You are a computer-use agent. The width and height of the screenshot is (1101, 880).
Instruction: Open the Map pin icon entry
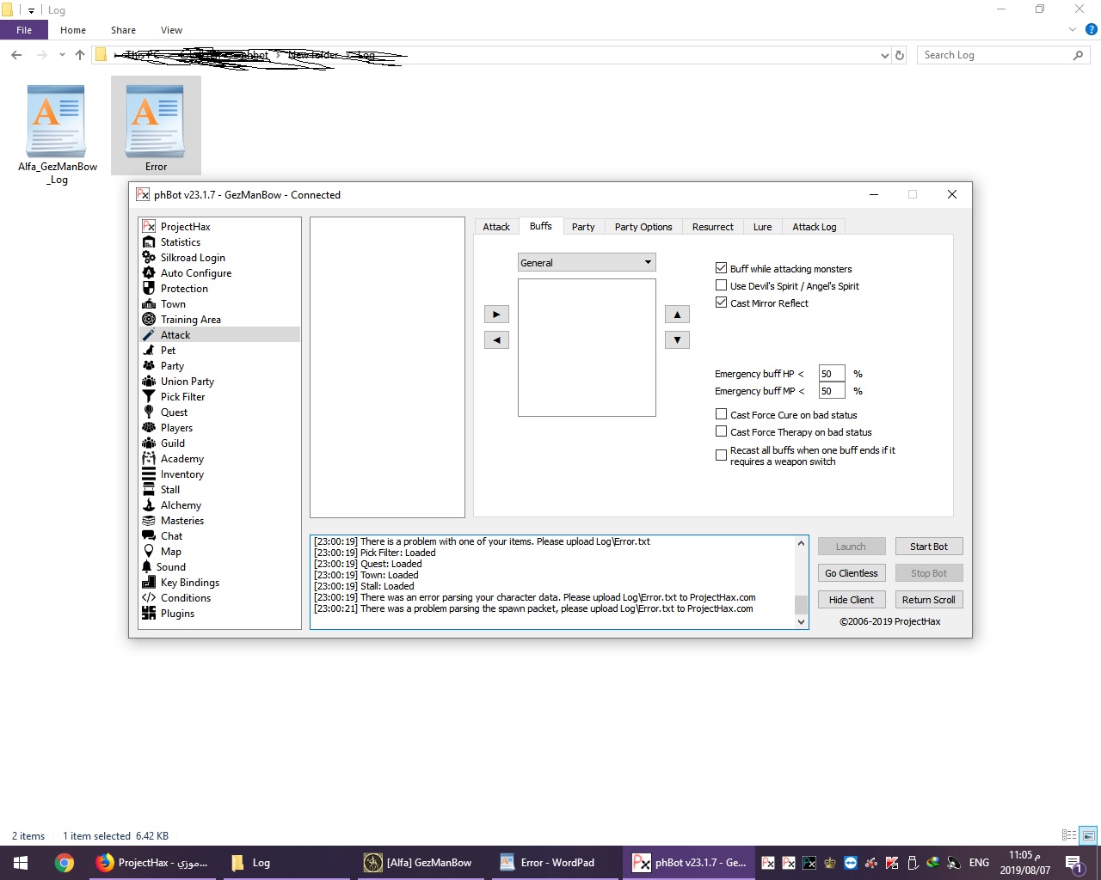tap(149, 552)
